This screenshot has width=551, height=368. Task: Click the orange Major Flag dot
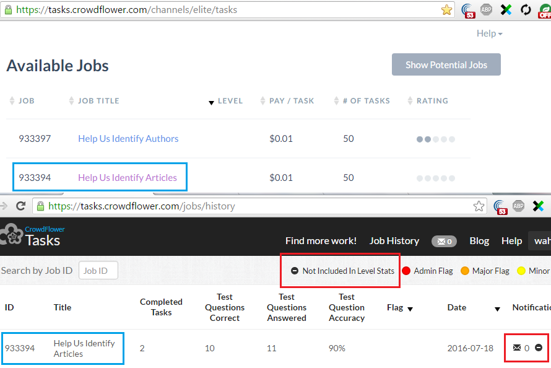(464, 271)
